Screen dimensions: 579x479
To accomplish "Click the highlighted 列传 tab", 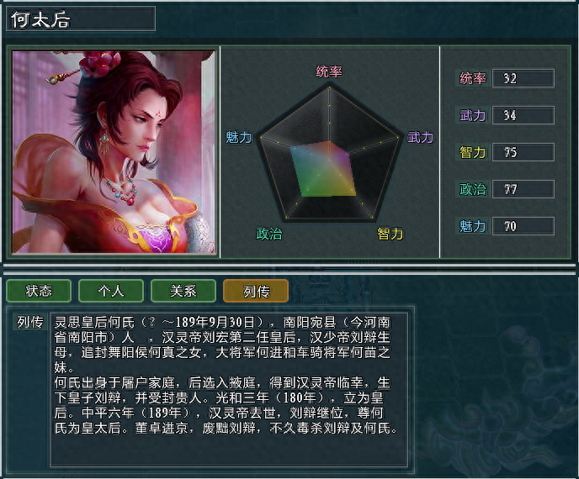I will click(x=256, y=291).
